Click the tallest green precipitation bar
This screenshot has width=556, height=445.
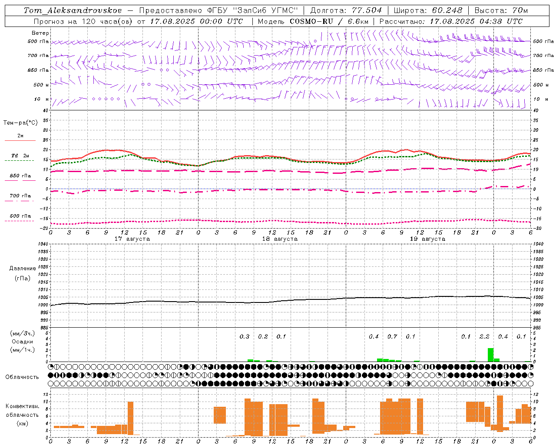(x=490, y=355)
